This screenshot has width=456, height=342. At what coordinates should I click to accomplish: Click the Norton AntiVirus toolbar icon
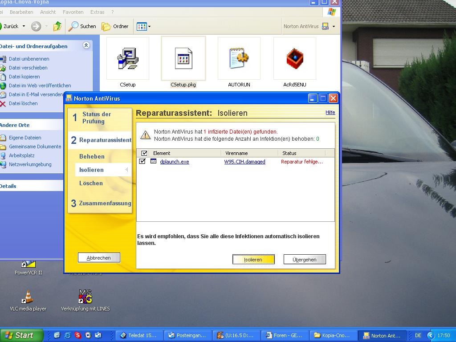pos(325,26)
